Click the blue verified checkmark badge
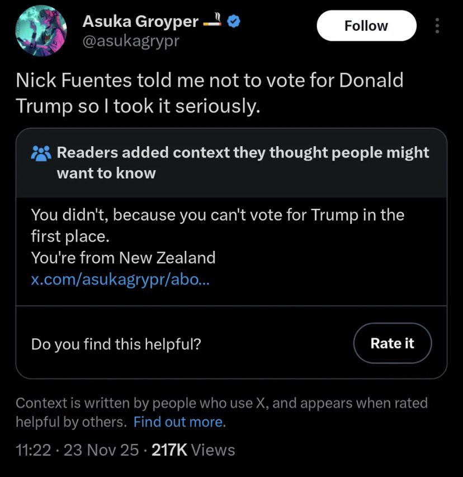This screenshot has width=463, height=477. (x=234, y=22)
